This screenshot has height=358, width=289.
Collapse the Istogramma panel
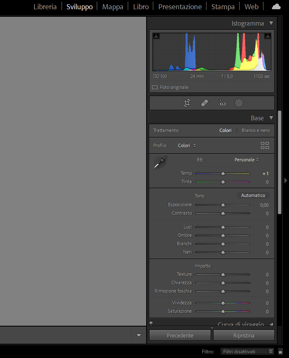coord(271,23)
